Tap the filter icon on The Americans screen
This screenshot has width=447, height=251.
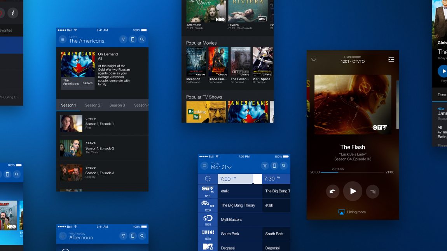click(x=123, y=39)
